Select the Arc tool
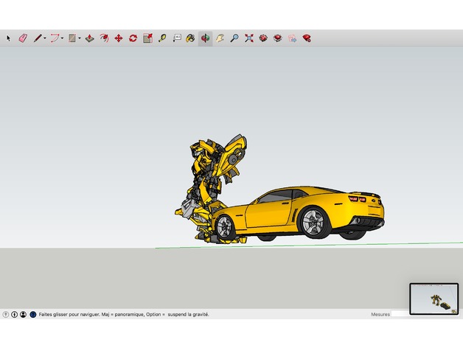Screen dimensions: 463x348 pyautogui.click(x=55, y=38)
